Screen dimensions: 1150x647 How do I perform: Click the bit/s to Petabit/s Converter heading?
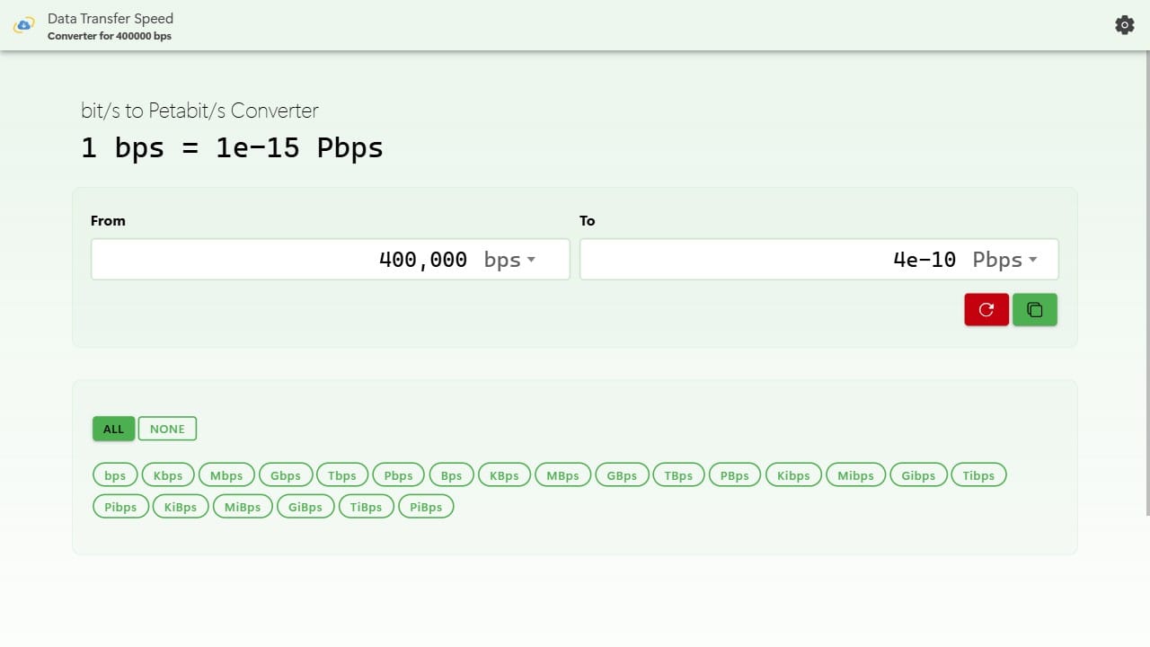[199, 111]
